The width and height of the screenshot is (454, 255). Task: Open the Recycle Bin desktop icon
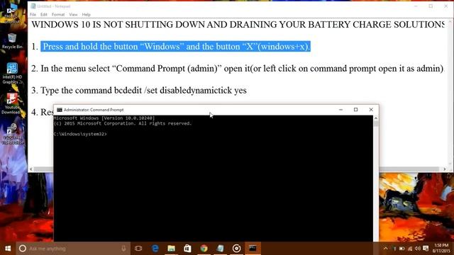tap(12, 41)
